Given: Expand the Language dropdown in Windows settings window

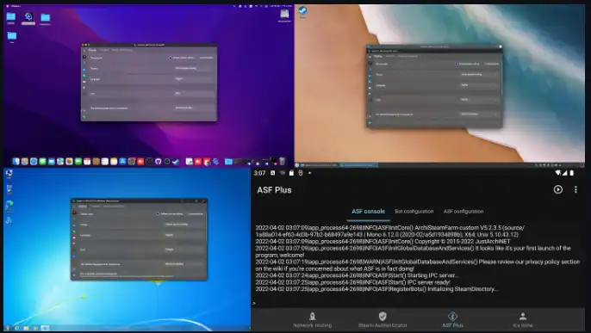Looking at the screenshot, I should coord(184,235).
